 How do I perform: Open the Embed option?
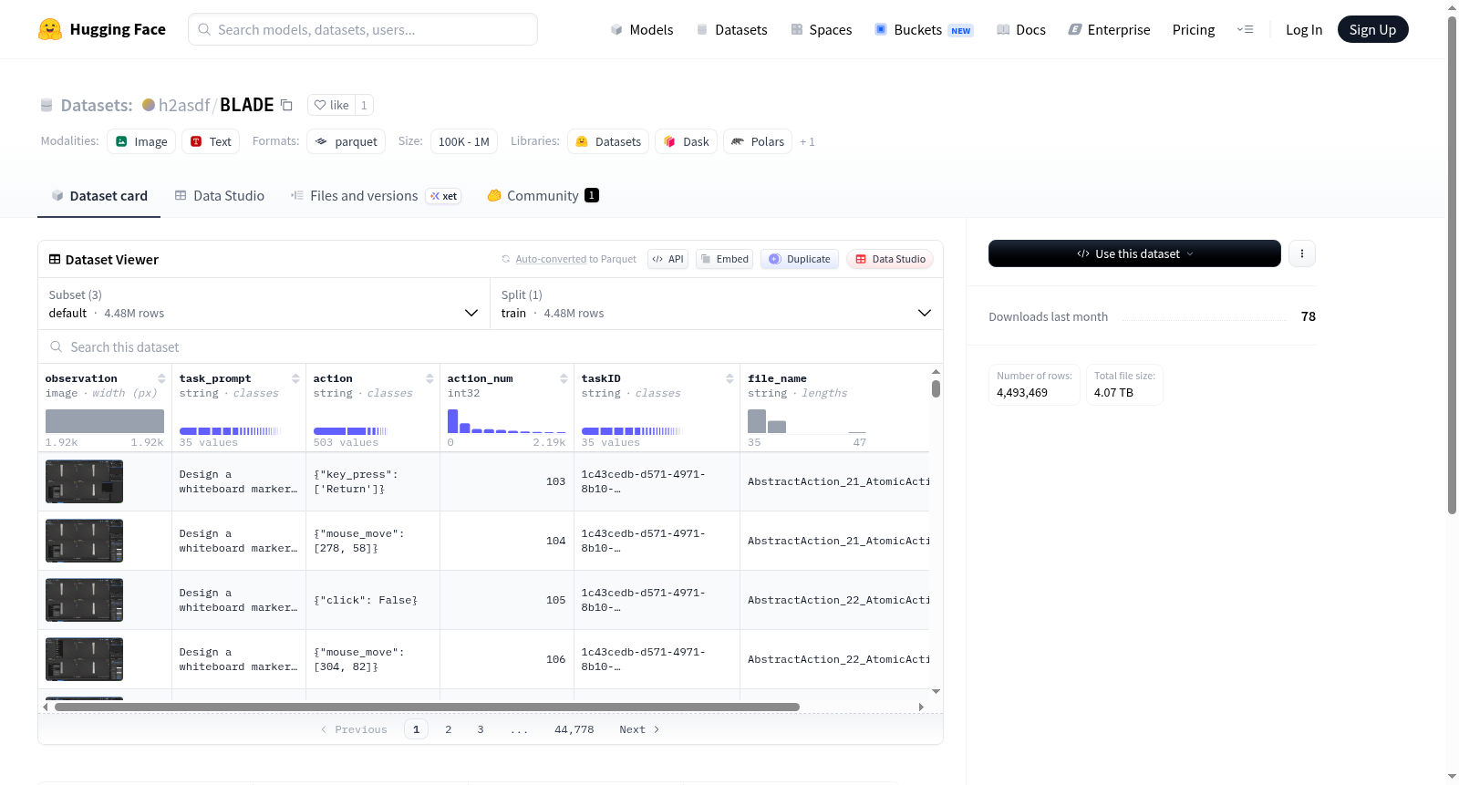(x=723, y=259)
